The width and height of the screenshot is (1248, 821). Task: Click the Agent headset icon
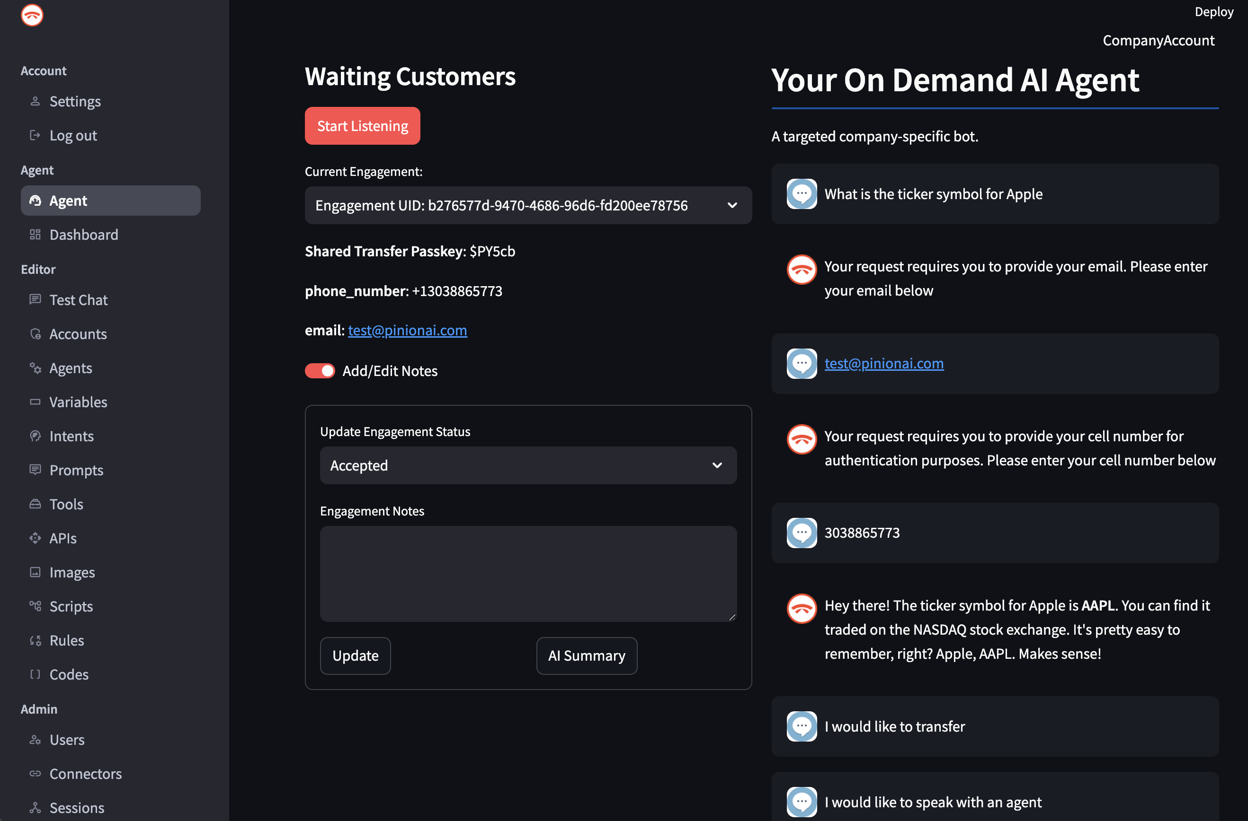pyautogui.click(x=35, y=201)
